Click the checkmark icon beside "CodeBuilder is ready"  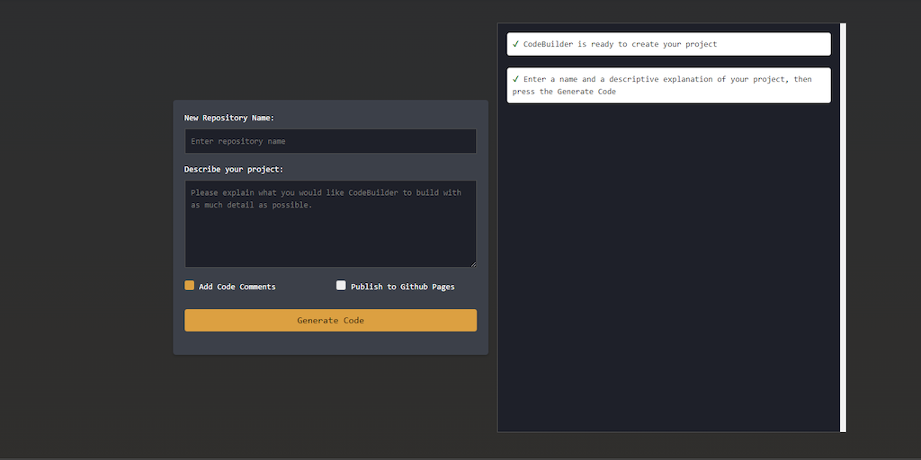click(x=515, y=44)
